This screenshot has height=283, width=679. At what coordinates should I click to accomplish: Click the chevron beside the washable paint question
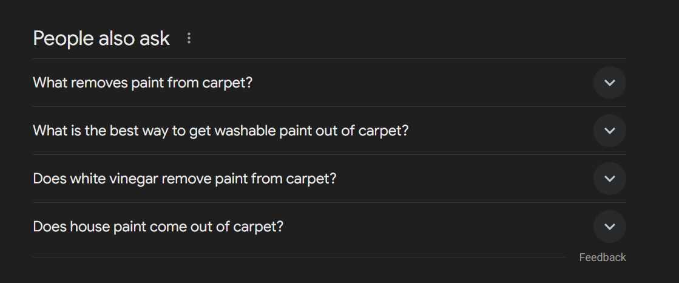[x=609, y=131]
